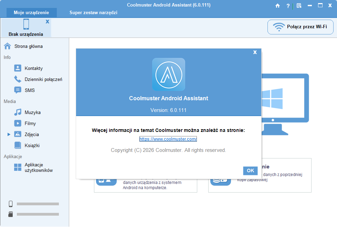337x227 pixels.
Task: Click the Książki book icon
Action: [18, 145]
